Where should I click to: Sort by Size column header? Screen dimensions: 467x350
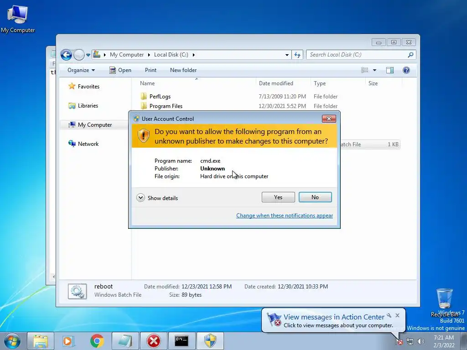384,83
